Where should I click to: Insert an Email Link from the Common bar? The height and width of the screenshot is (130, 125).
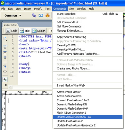(x=41, y=15)
